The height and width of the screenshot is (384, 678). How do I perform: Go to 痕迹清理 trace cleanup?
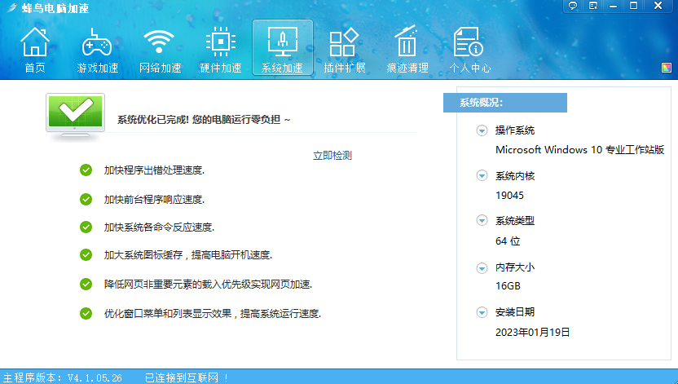[407, 51]
